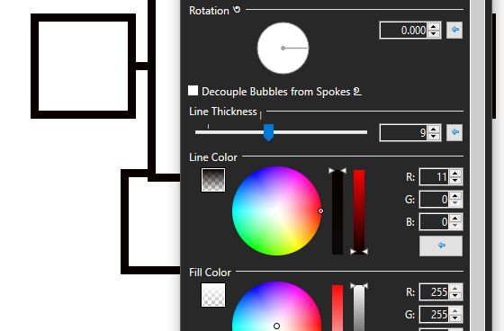Decrease Line Color B value
This screenshot has width=504, height=331.
pyautogui.click(x=455, y=226)
